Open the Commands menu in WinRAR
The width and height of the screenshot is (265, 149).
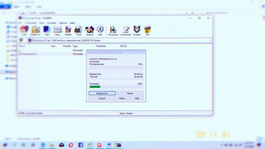pos(31,23)
